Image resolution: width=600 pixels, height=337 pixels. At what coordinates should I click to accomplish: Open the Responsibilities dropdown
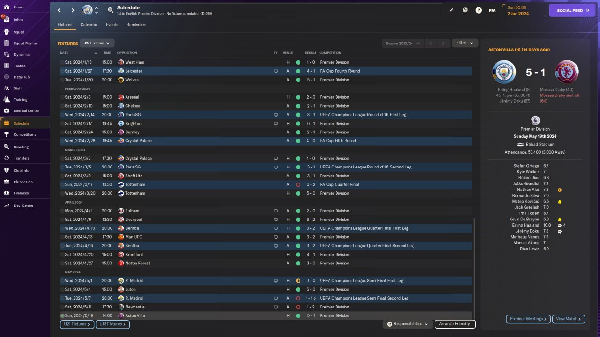407,324
